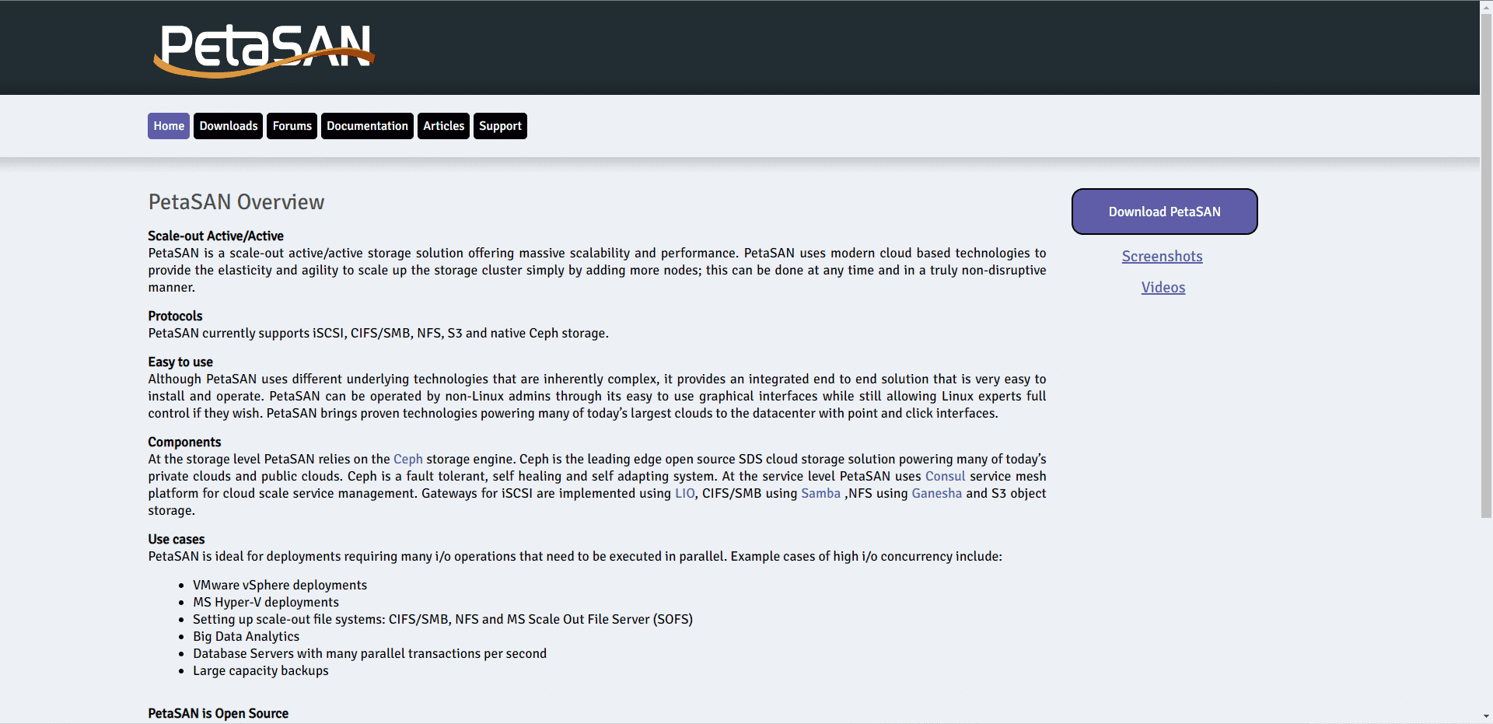The height and width of the screenshot is (724, 1493).
Task: Open the Screenshots link
Action: tap(1162, 257)
